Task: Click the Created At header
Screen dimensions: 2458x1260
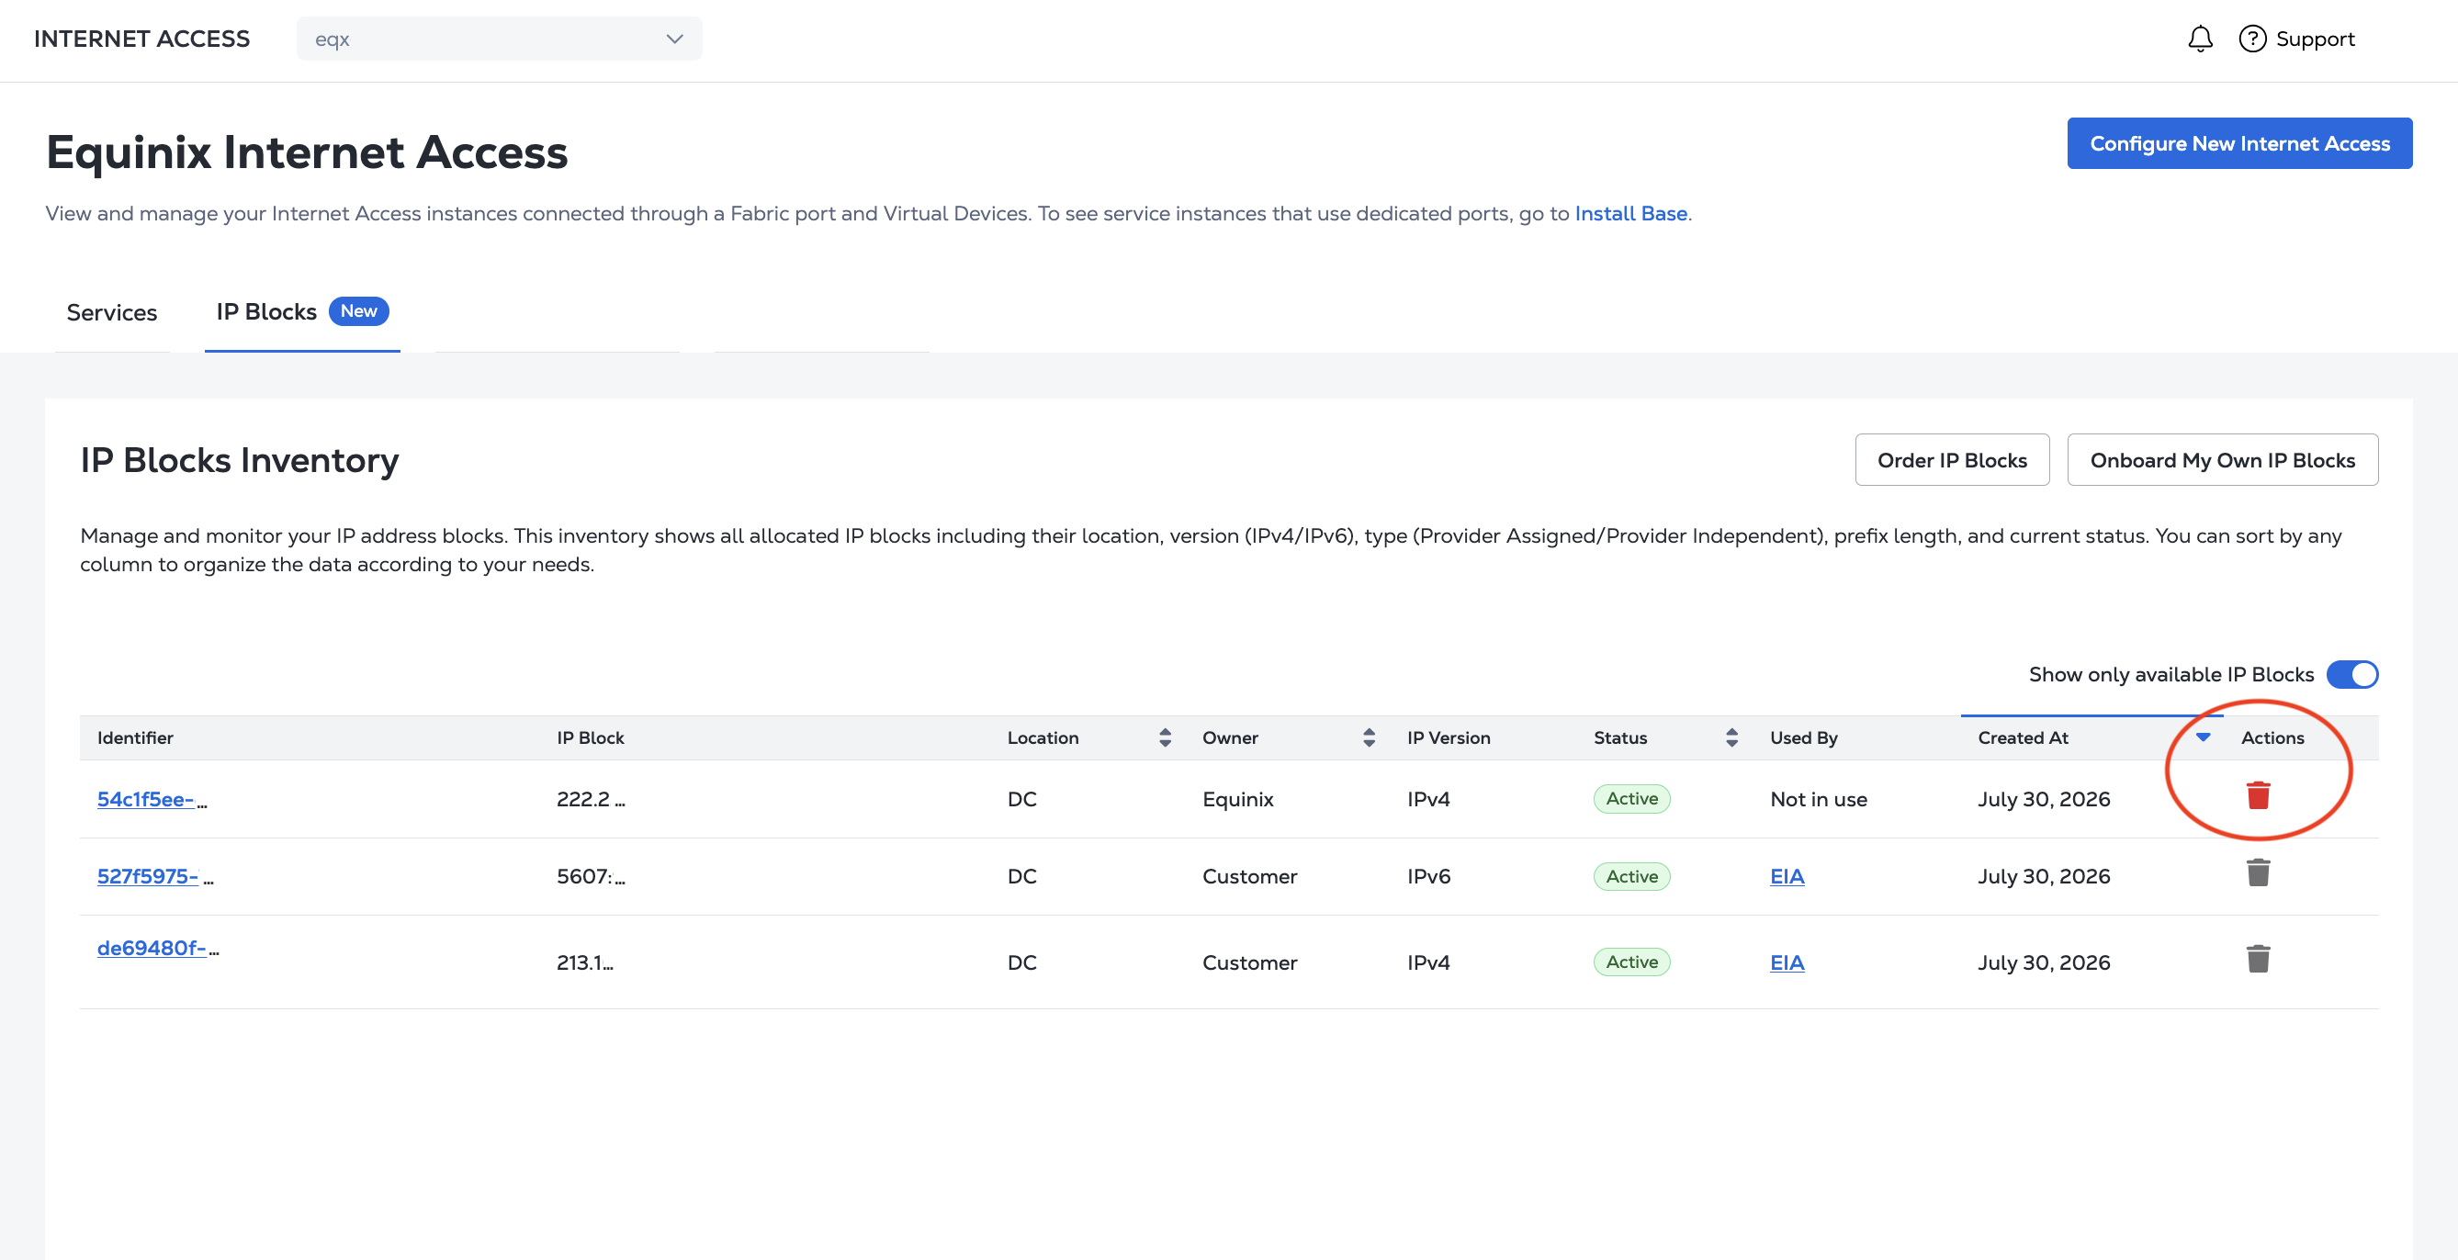Action: (2022, 737)
